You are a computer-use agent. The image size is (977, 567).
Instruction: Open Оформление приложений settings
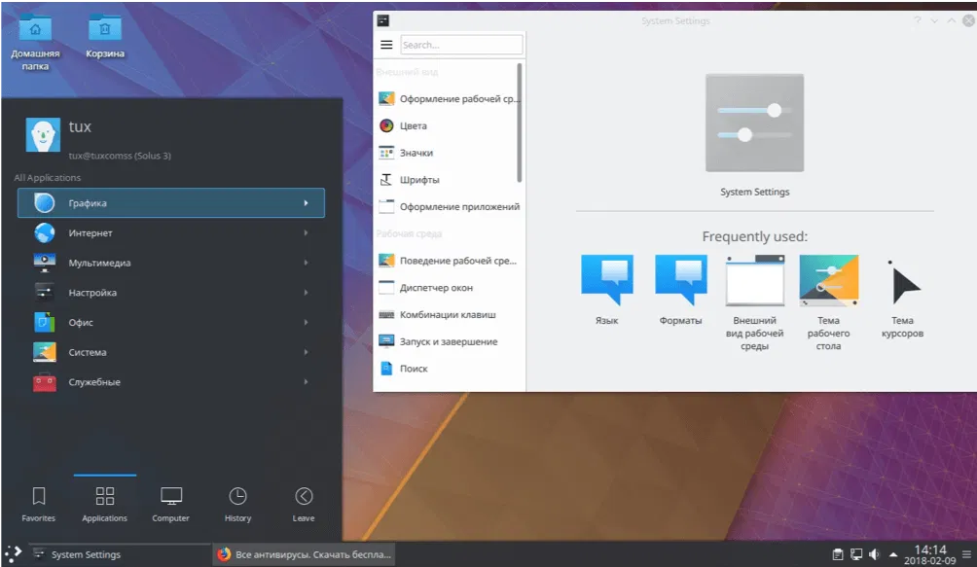tap(449, 206)
